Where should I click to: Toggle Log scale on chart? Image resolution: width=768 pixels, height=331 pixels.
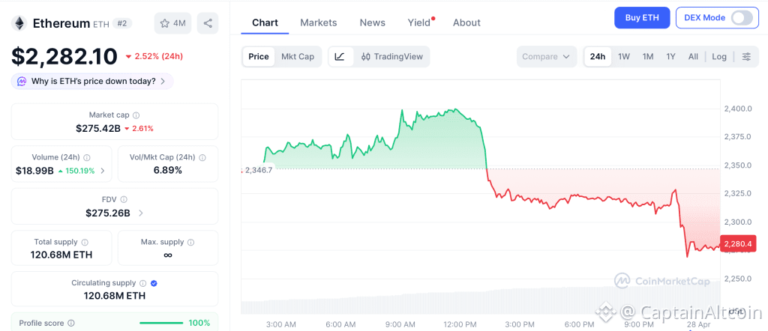(719, 56)
